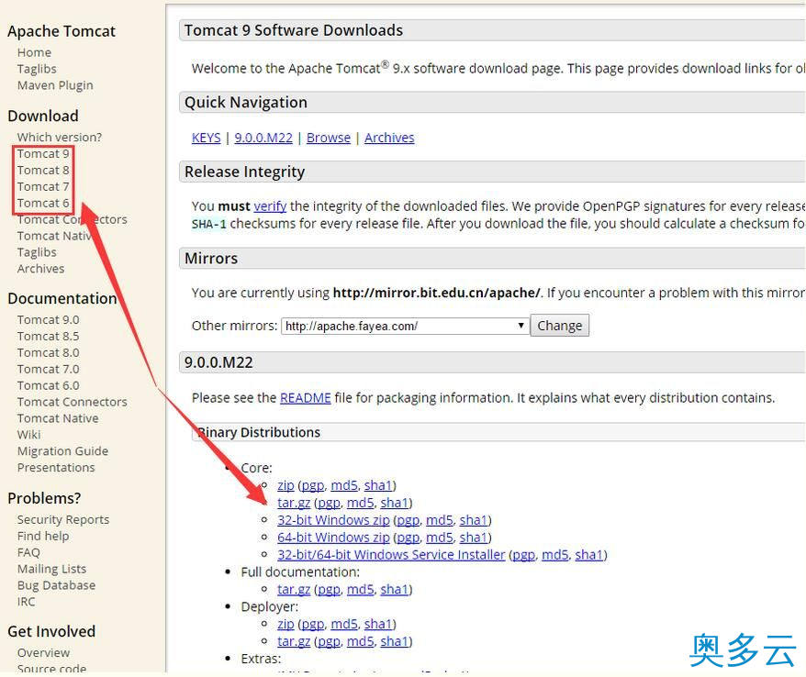The image size is (806, 677).
Task: Open sha1 link for Core zip
Action: pos(378,485)
